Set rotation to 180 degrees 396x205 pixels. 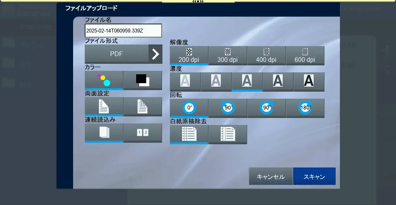point(305,108)
